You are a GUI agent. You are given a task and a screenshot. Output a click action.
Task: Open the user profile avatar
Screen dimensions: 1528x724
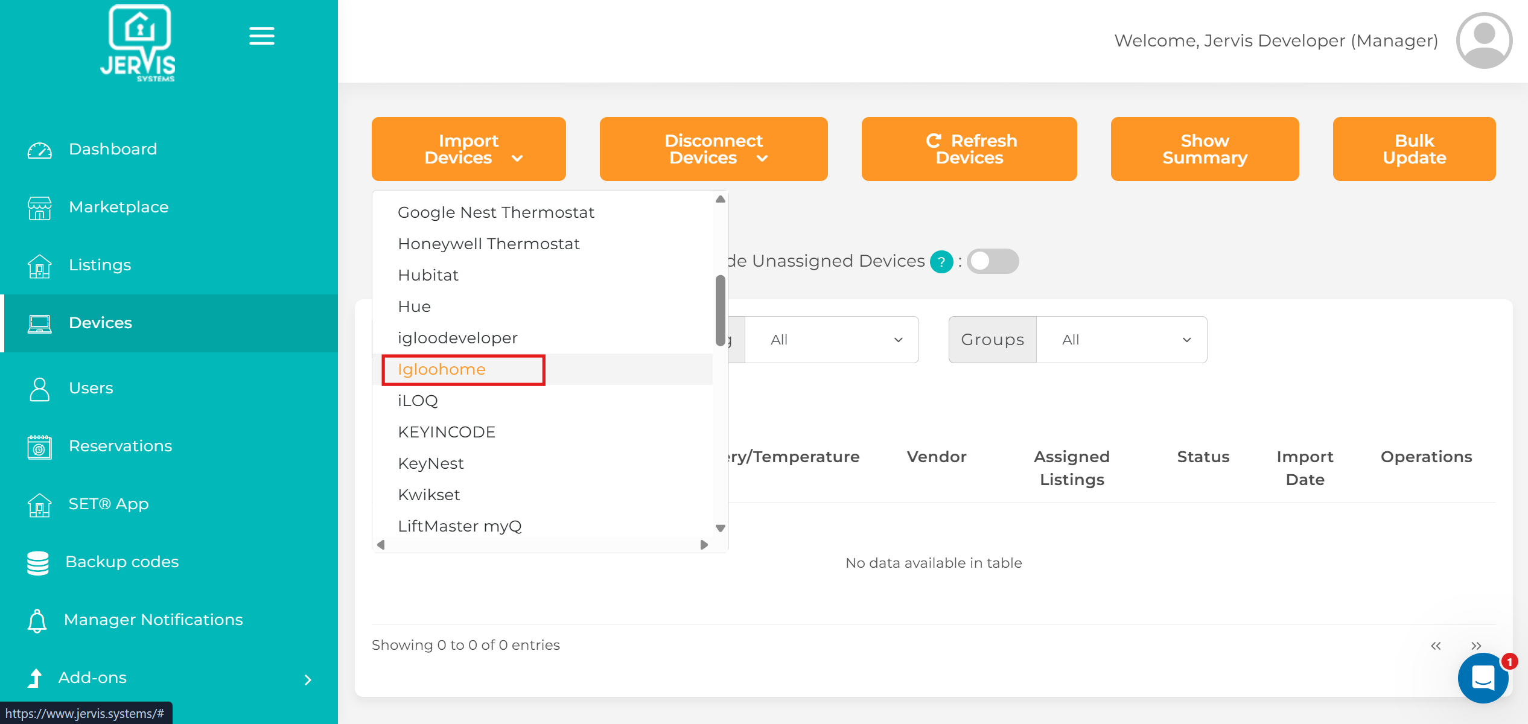click(x=1483, y=40)
